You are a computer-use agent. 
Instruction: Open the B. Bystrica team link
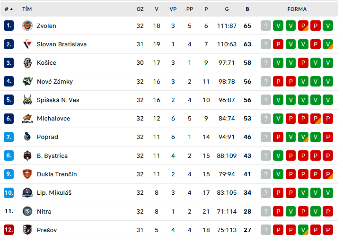click(x=53, y=156)
